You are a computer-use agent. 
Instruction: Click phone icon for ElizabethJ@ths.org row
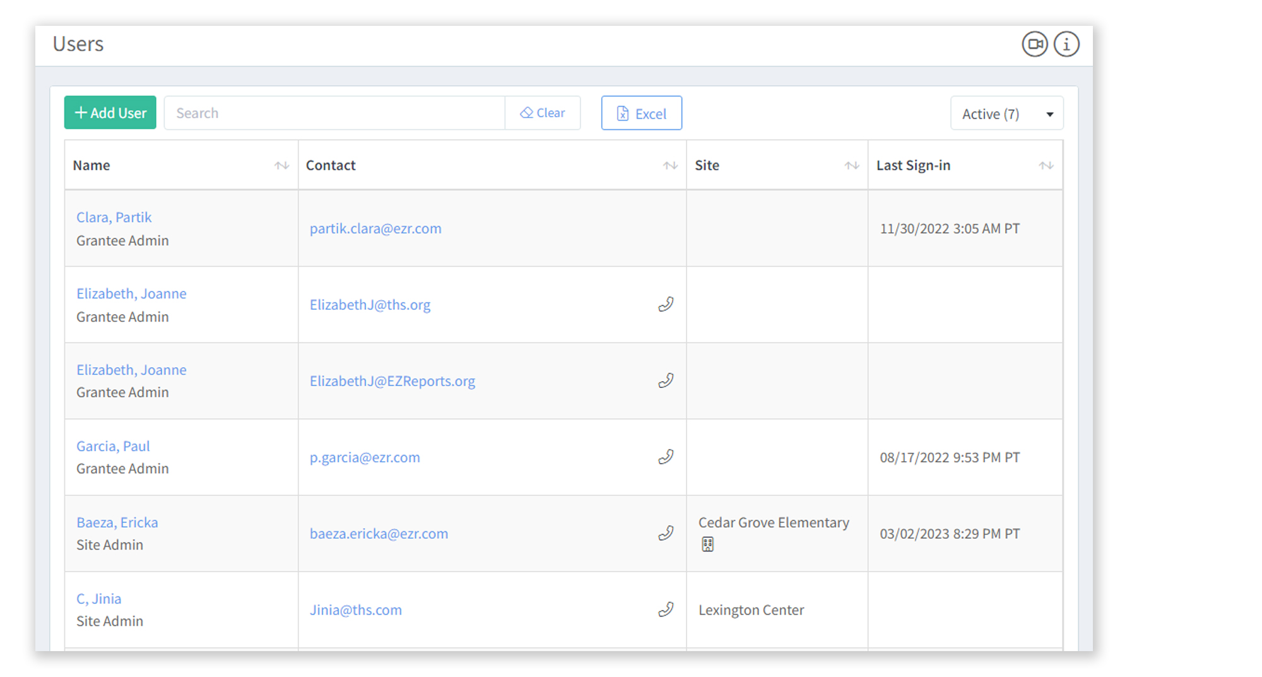(666, 305)
